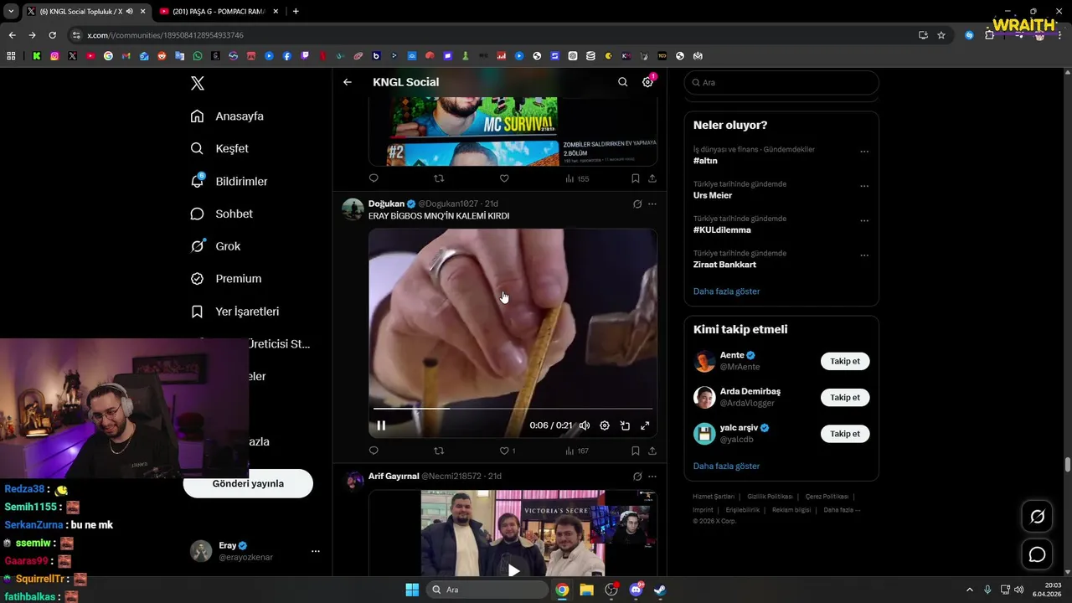Image resolution: width=1072 pixels, height=603 pixels.
Task: Open Ziraat Bankkart trending topic
Action: [724, 265]
